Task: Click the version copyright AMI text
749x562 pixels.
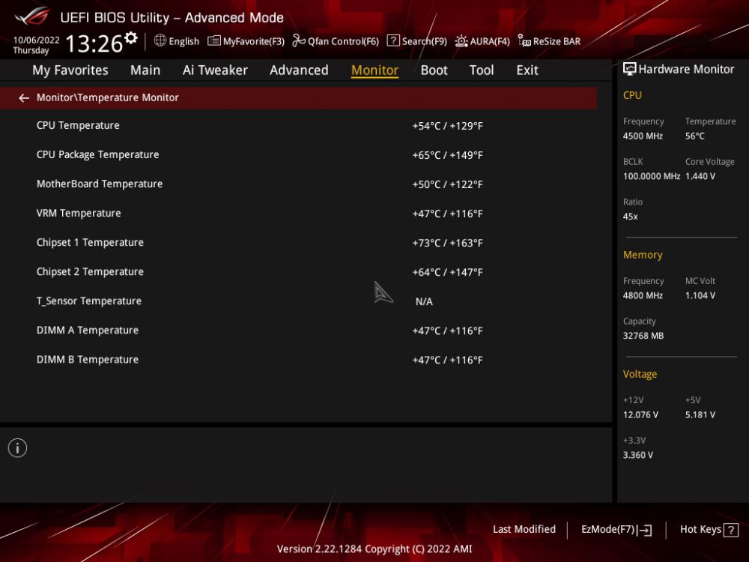Action: coord(374,549)
